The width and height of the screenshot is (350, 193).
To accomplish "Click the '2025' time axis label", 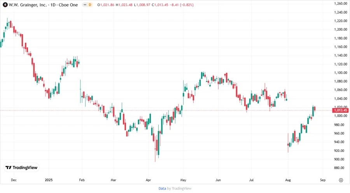I will pyautogui.click(x=49, y=180).
